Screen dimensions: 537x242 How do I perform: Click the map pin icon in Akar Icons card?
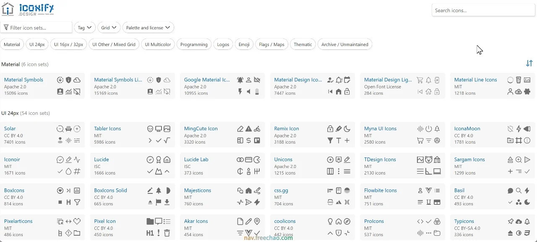(x=257, y=221)
